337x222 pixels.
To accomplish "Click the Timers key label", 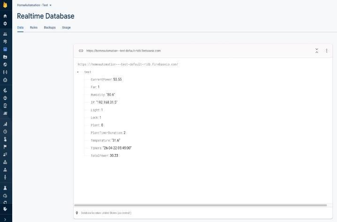I will coord(96,148).
